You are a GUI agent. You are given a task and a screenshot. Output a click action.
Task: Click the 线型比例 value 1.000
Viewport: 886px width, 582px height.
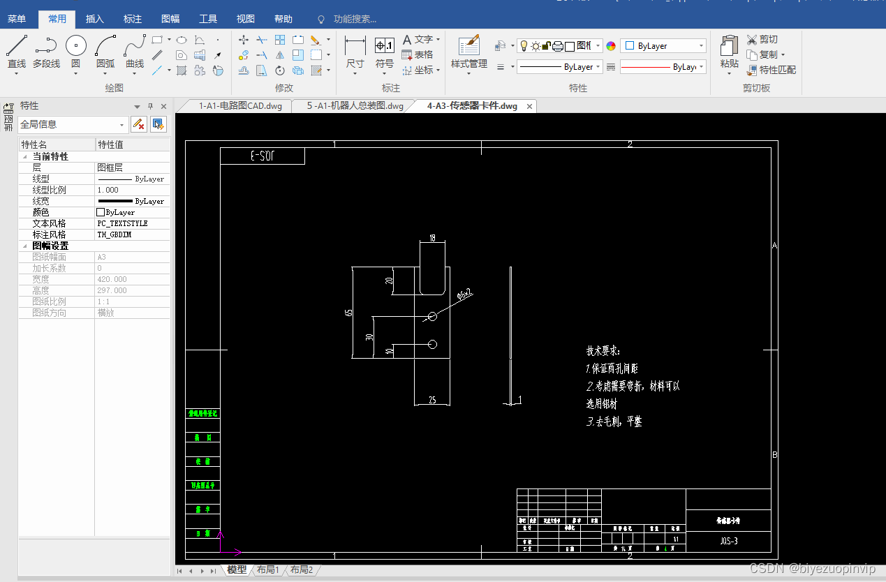[x=132, y=190]
